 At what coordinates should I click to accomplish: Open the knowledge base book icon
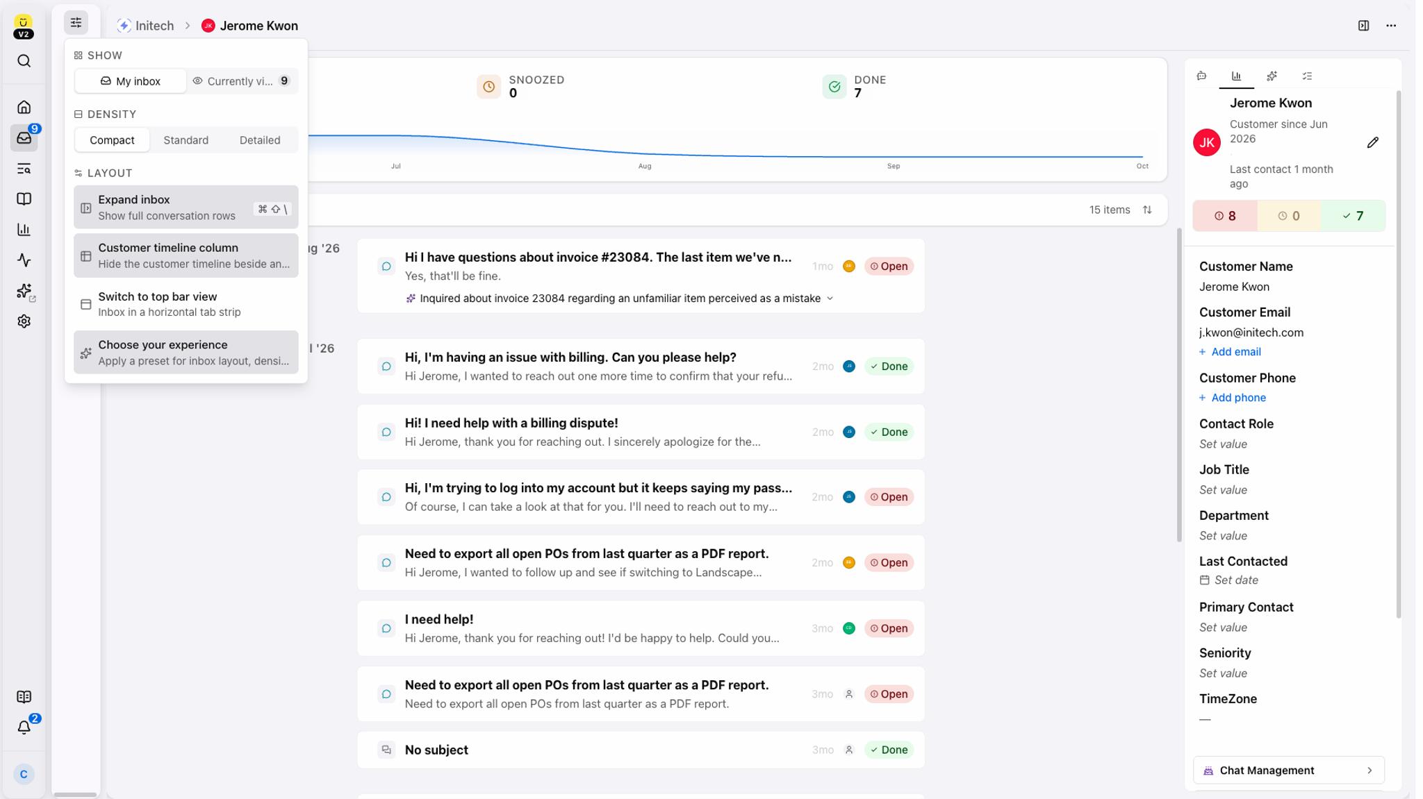24,199
